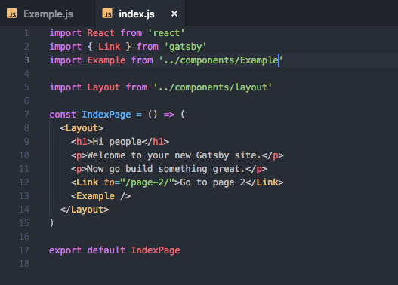Click line number 12 in gutter

pyautogui.click(x=24, y=182)
